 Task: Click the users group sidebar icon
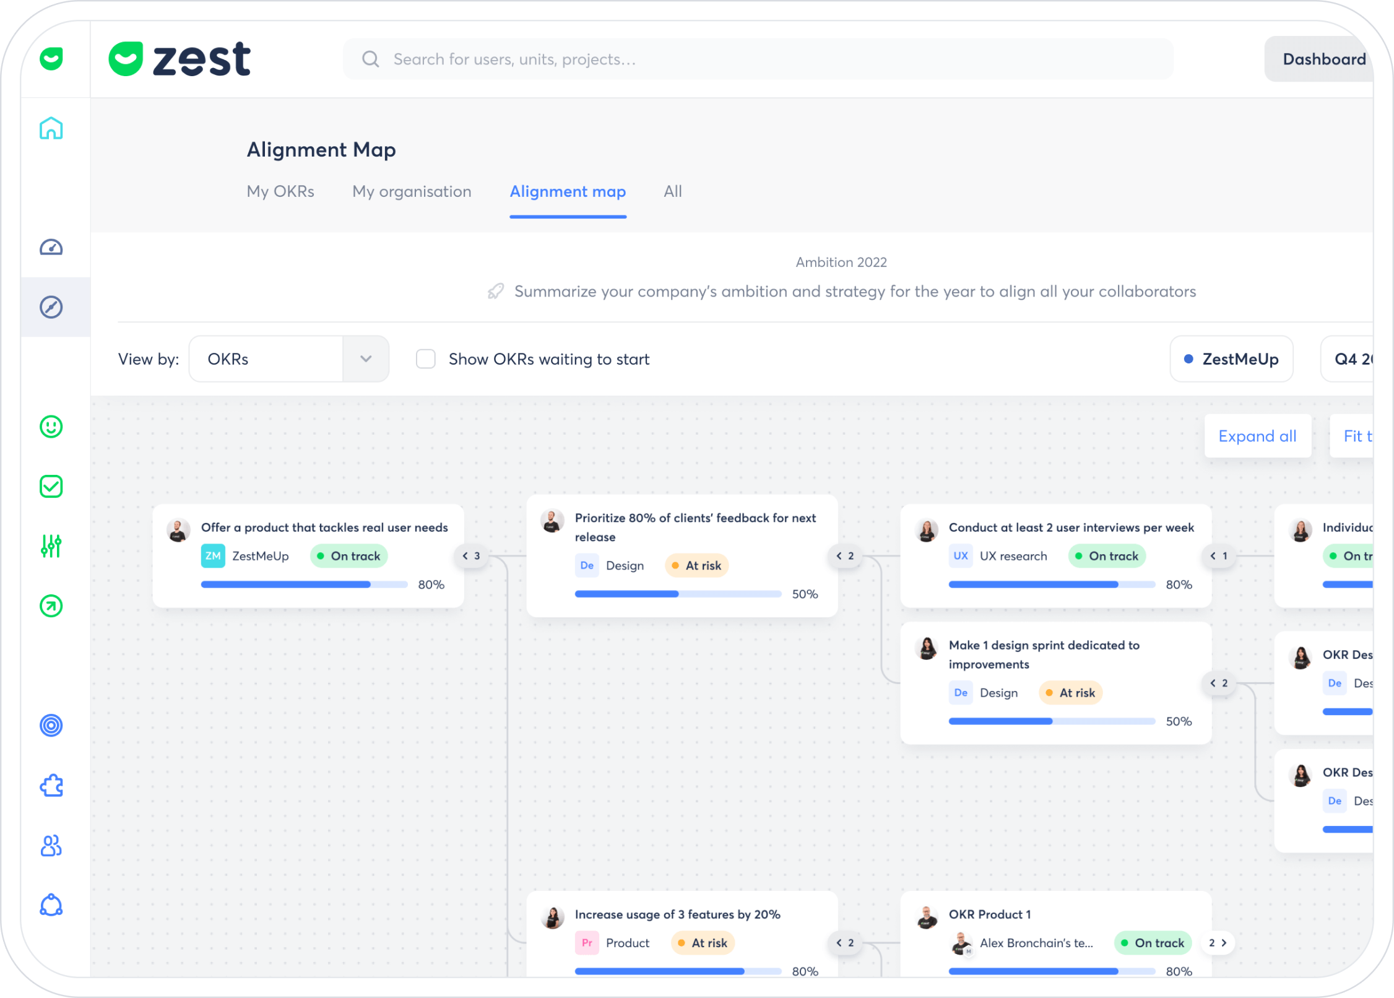click(51, 845)
